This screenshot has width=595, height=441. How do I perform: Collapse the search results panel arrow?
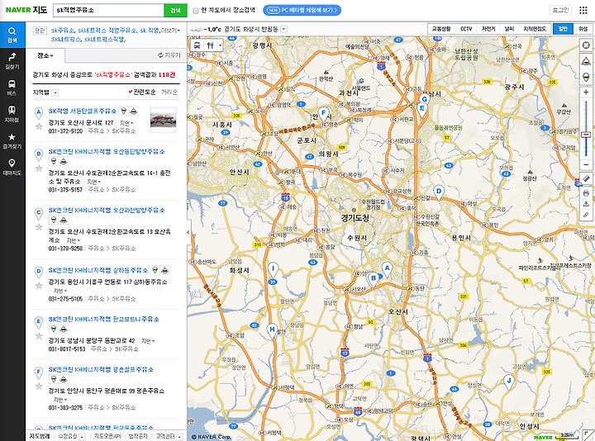[188, 232]
